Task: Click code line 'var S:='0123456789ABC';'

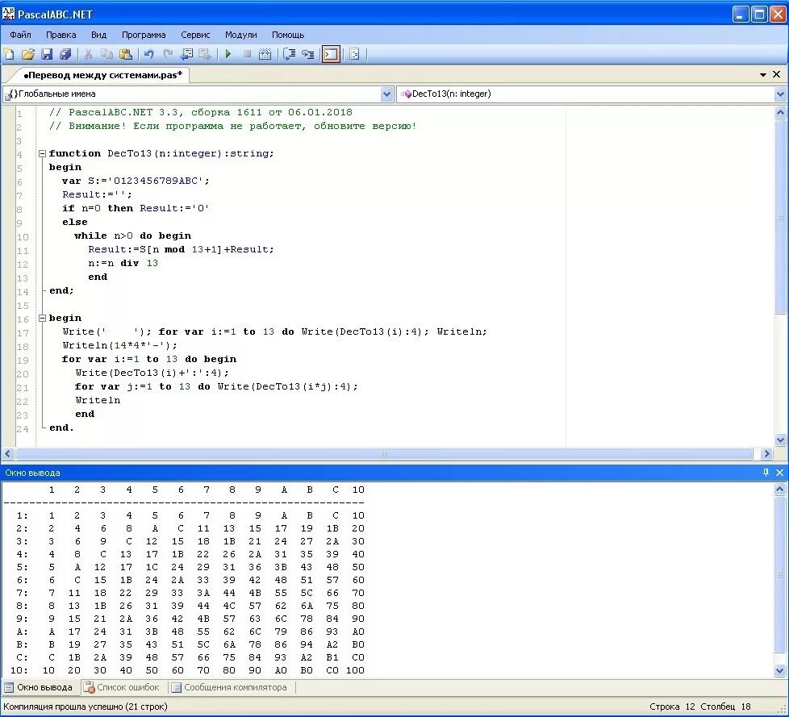Action: point(136,181)
